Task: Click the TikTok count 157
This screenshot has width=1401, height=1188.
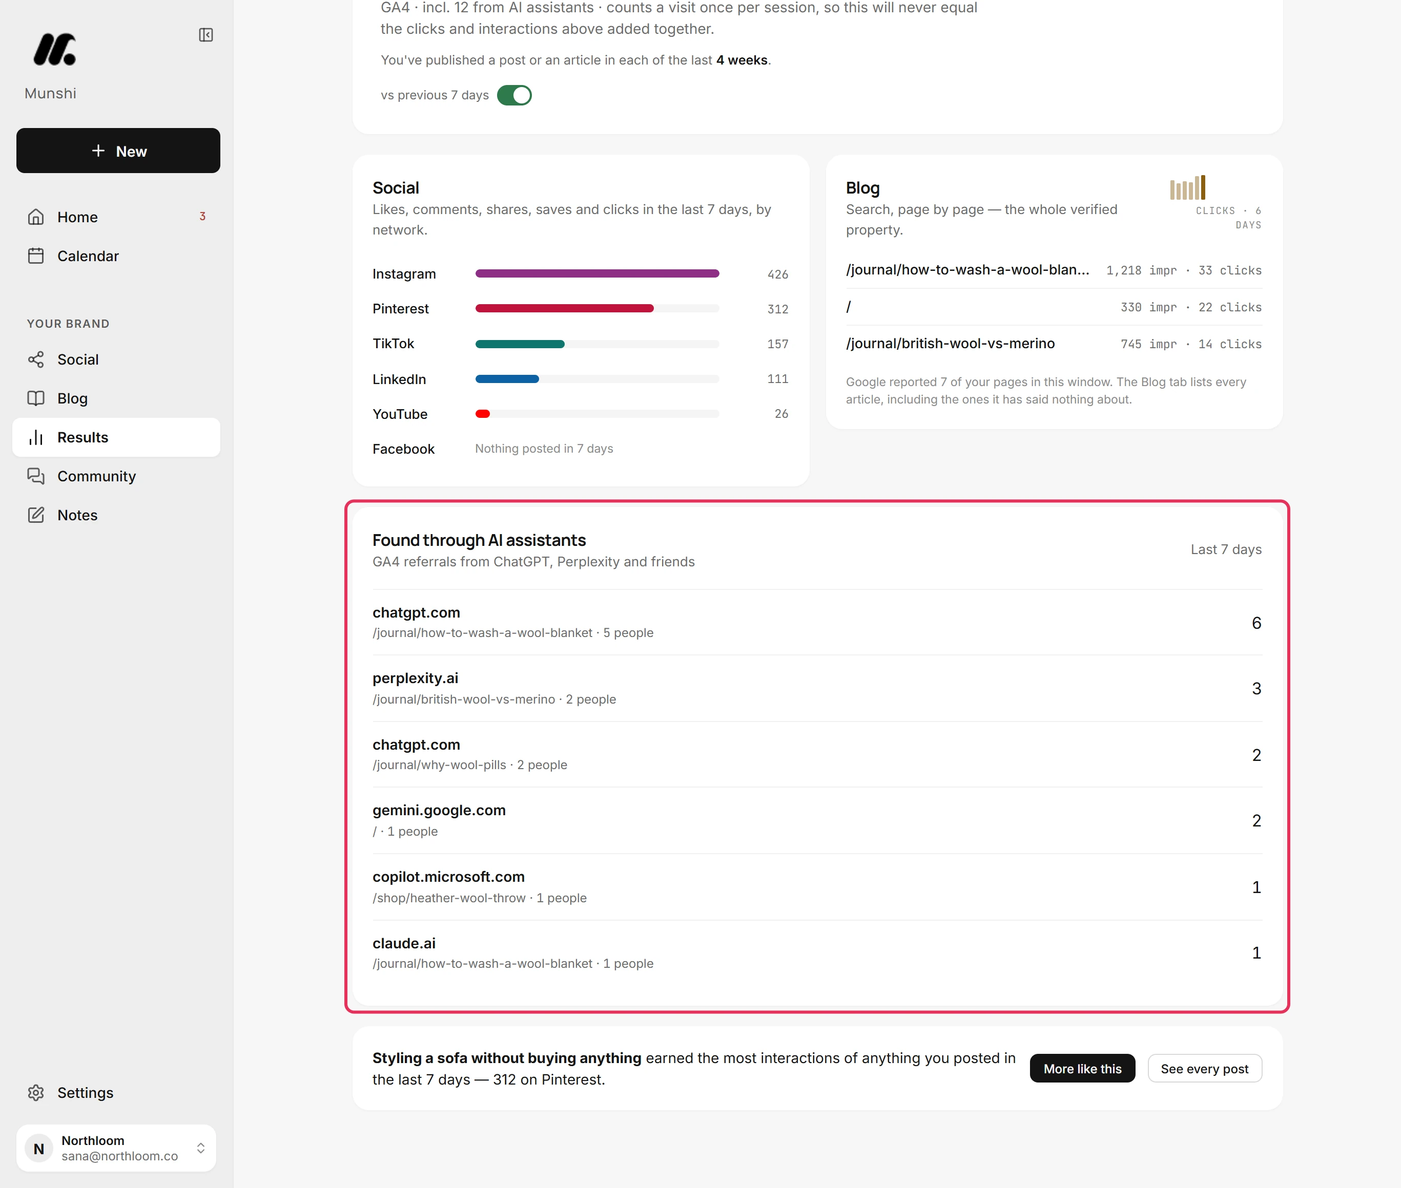Action: [x=778, y=344]
